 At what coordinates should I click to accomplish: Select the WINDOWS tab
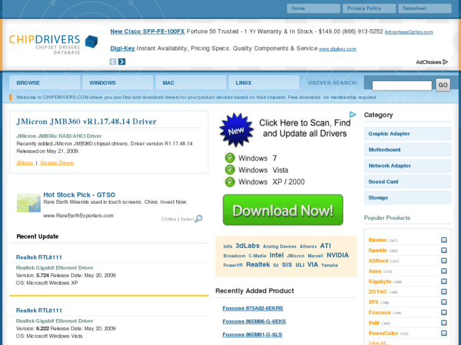click(x=117, y=82)
